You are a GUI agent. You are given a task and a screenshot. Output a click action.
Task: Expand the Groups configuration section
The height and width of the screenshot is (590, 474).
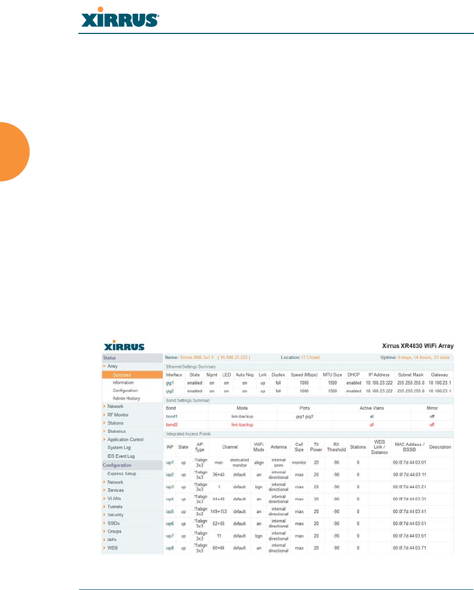(104, 532)
